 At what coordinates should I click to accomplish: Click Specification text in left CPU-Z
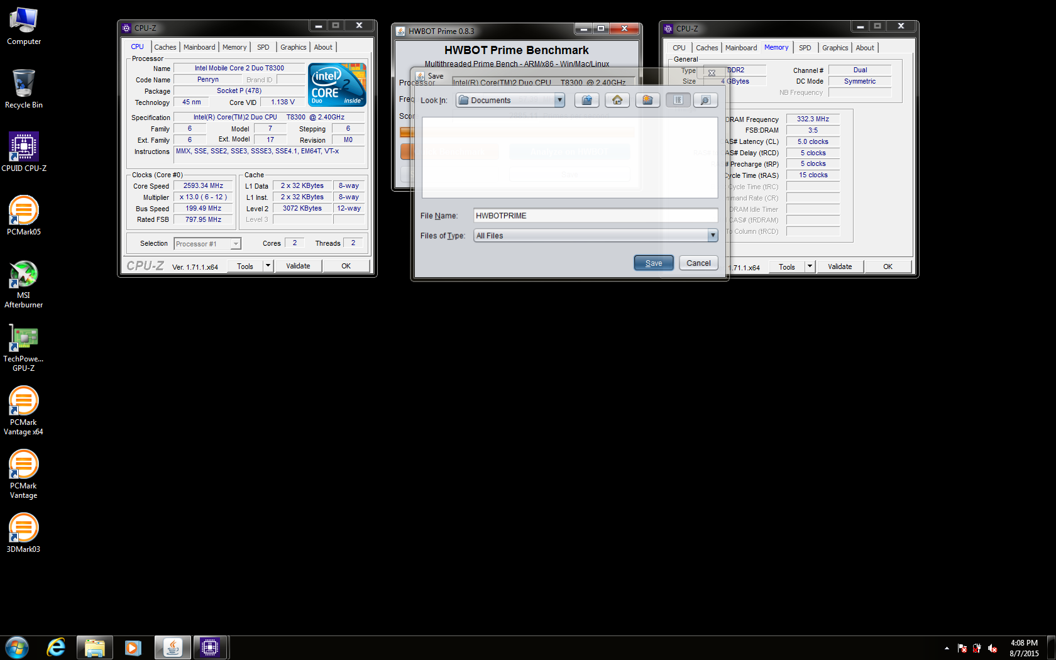pos(269,117)
